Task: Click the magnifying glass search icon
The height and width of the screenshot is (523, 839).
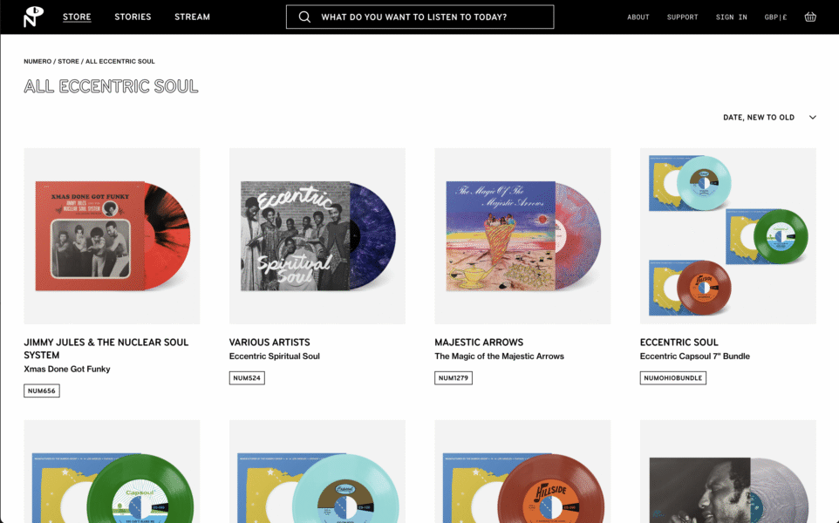Action: pos(304,17)
